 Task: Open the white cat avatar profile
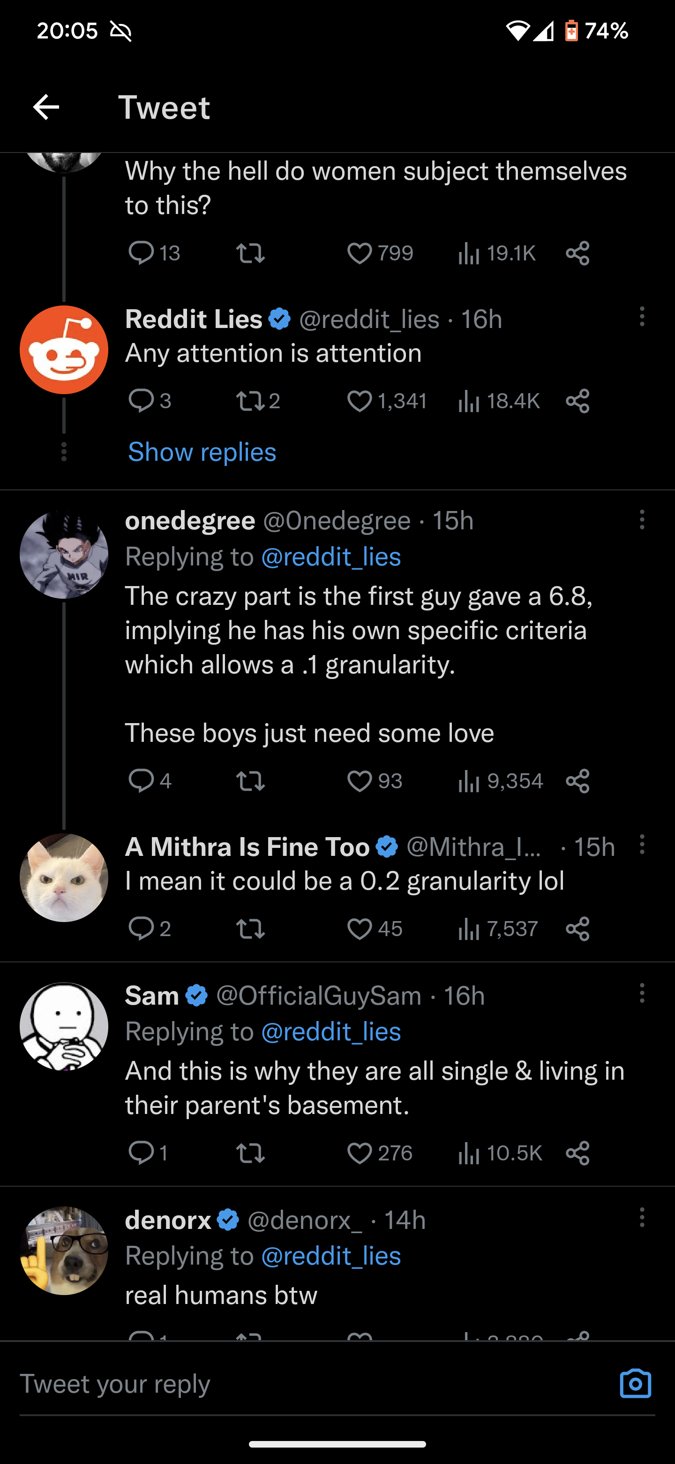64,877
